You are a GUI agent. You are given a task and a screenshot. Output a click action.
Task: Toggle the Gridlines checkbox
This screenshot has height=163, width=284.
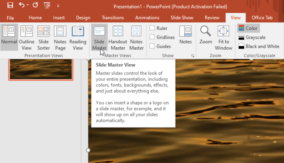[152, 37]
